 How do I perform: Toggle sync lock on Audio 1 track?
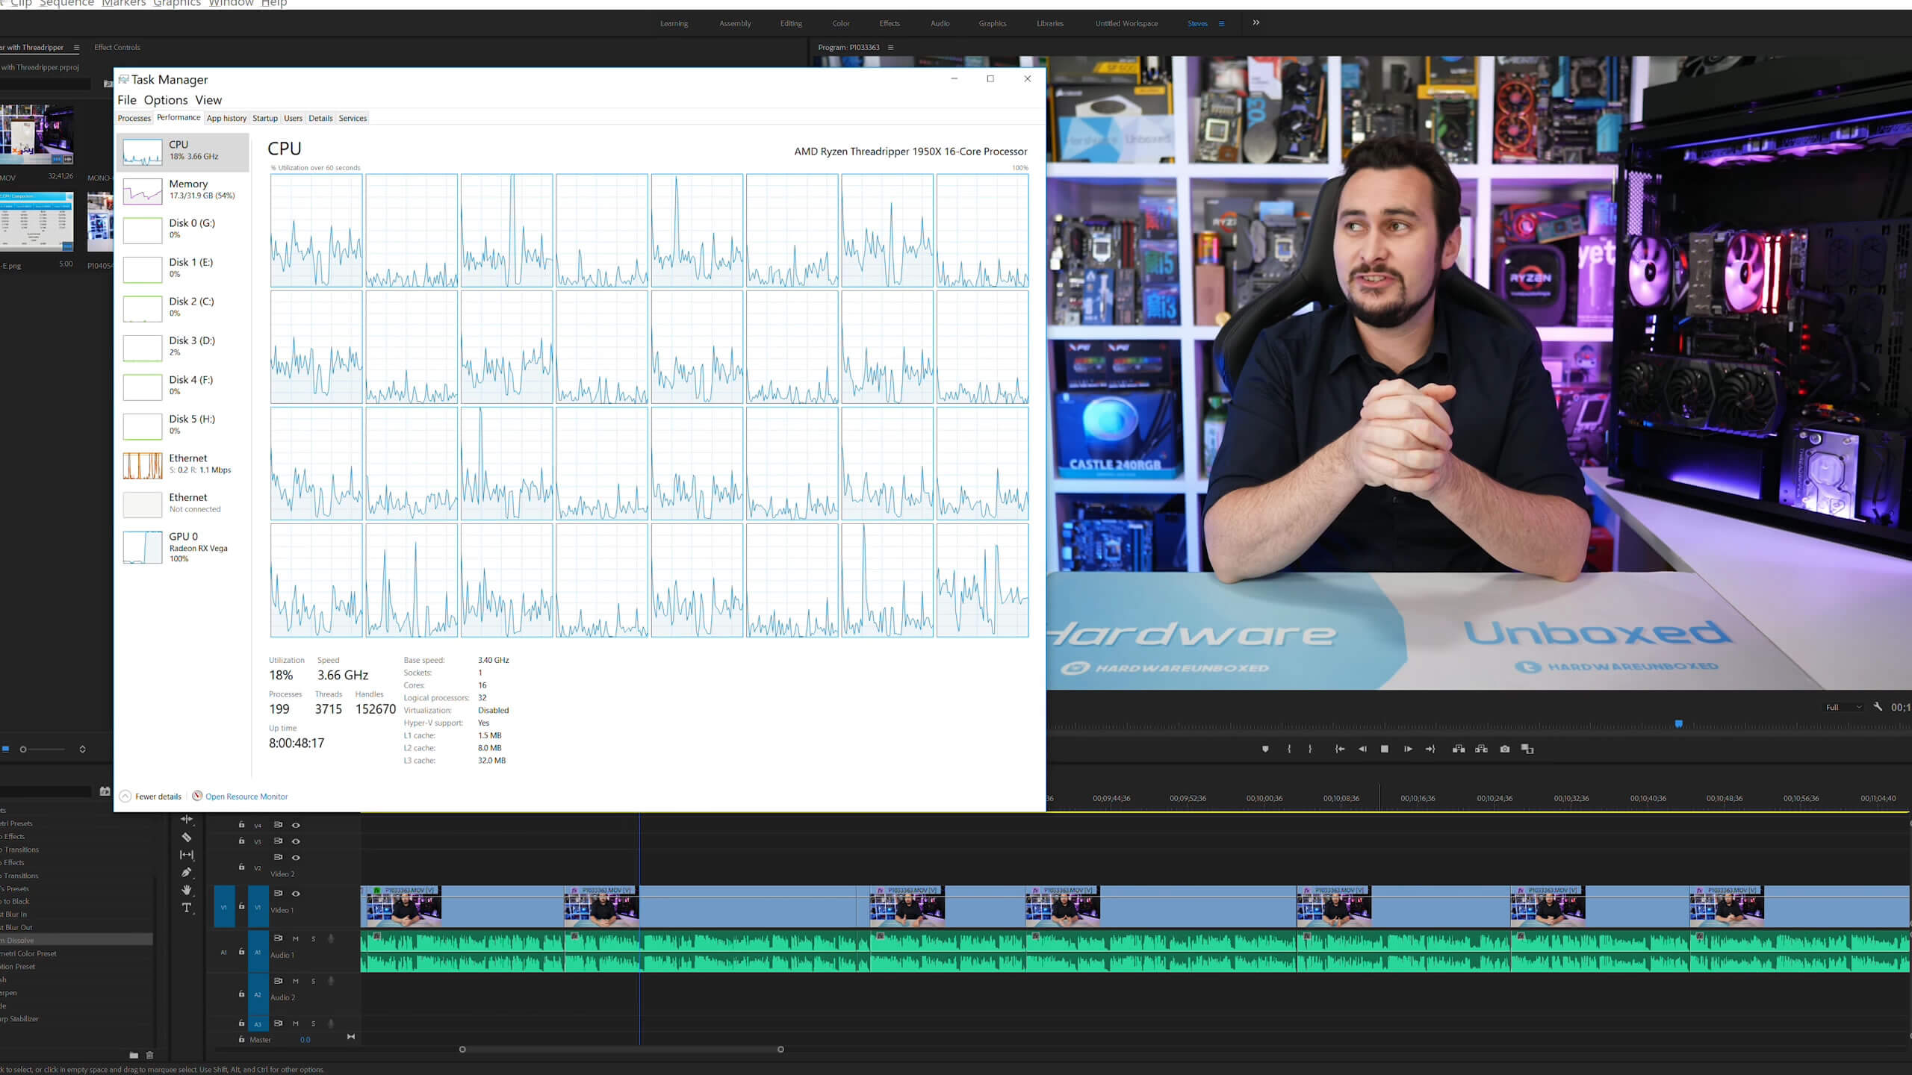click(278, 938)
